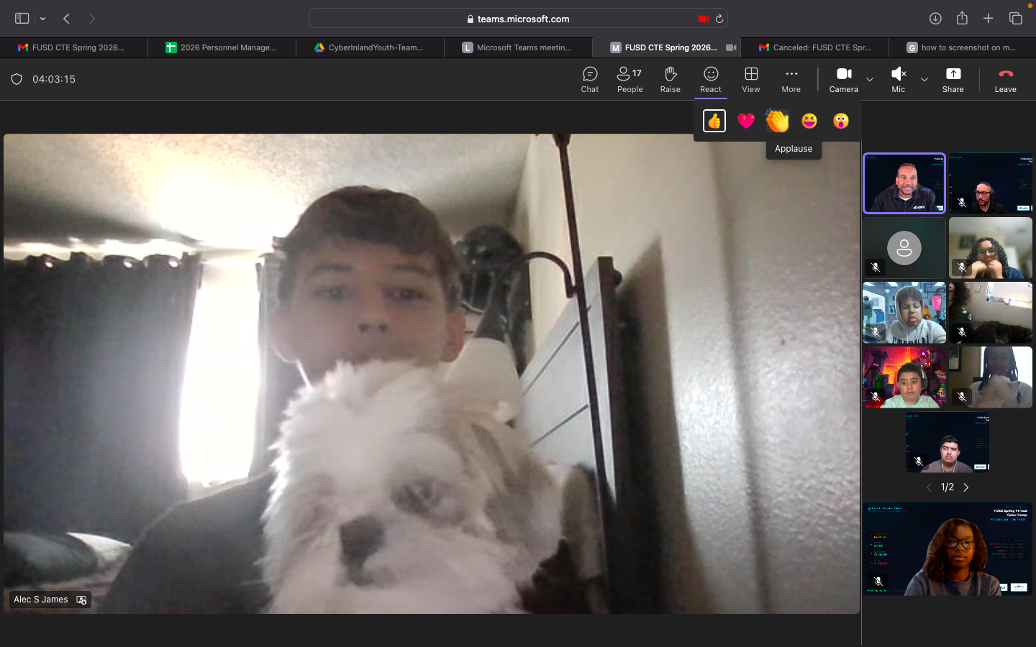The width and height of the screenshot is (1036, 647).
Task: Go to page 2 of participant videos
Action: [965, 487]
